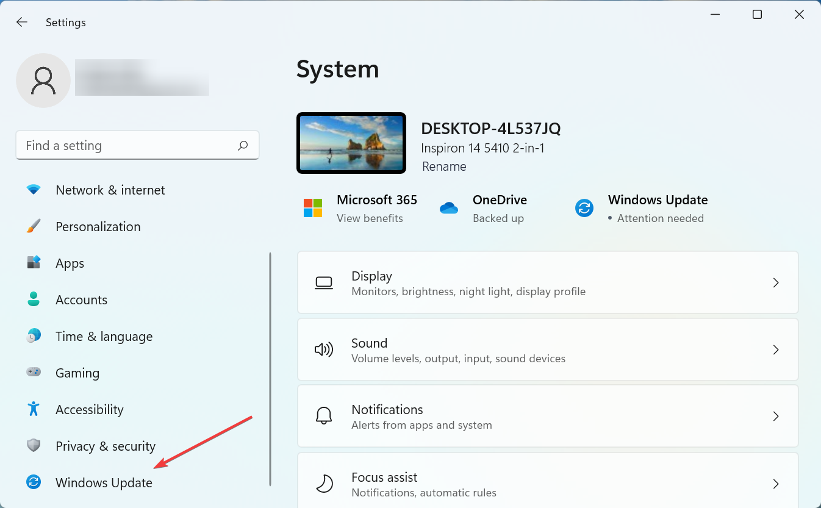Click the Time & language clock icon
The image size is (821, 508).
pyautogui.click(x=34, y=336)
